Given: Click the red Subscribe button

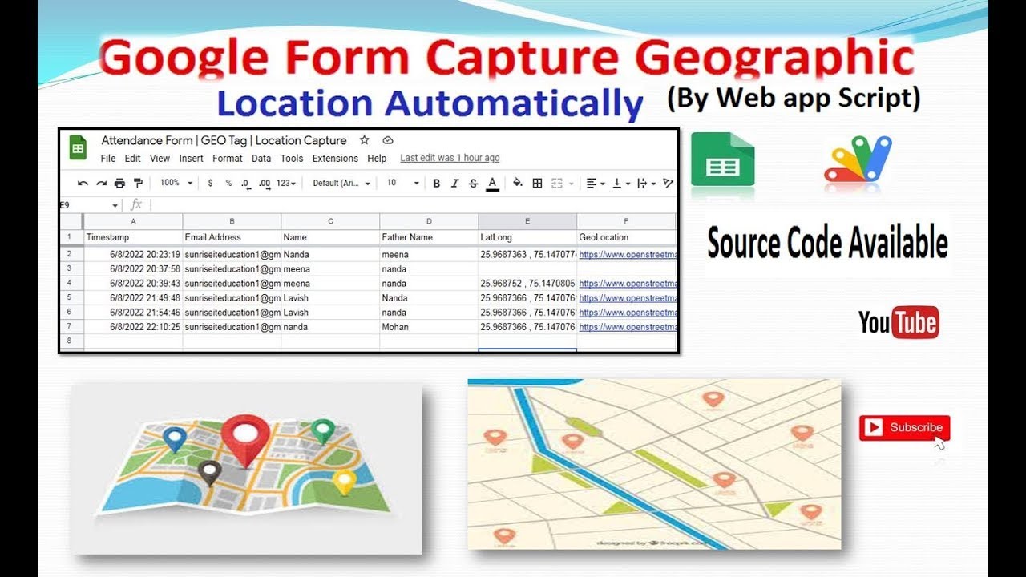Looking at the screenshot, I should coord(904,428).
